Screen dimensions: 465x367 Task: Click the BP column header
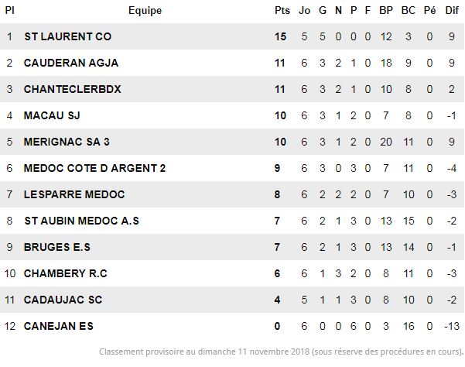[386, 10]
